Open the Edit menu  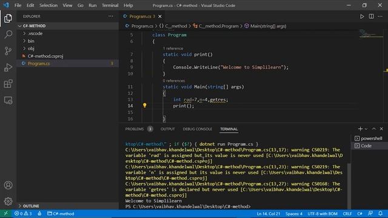pos(30,5)
